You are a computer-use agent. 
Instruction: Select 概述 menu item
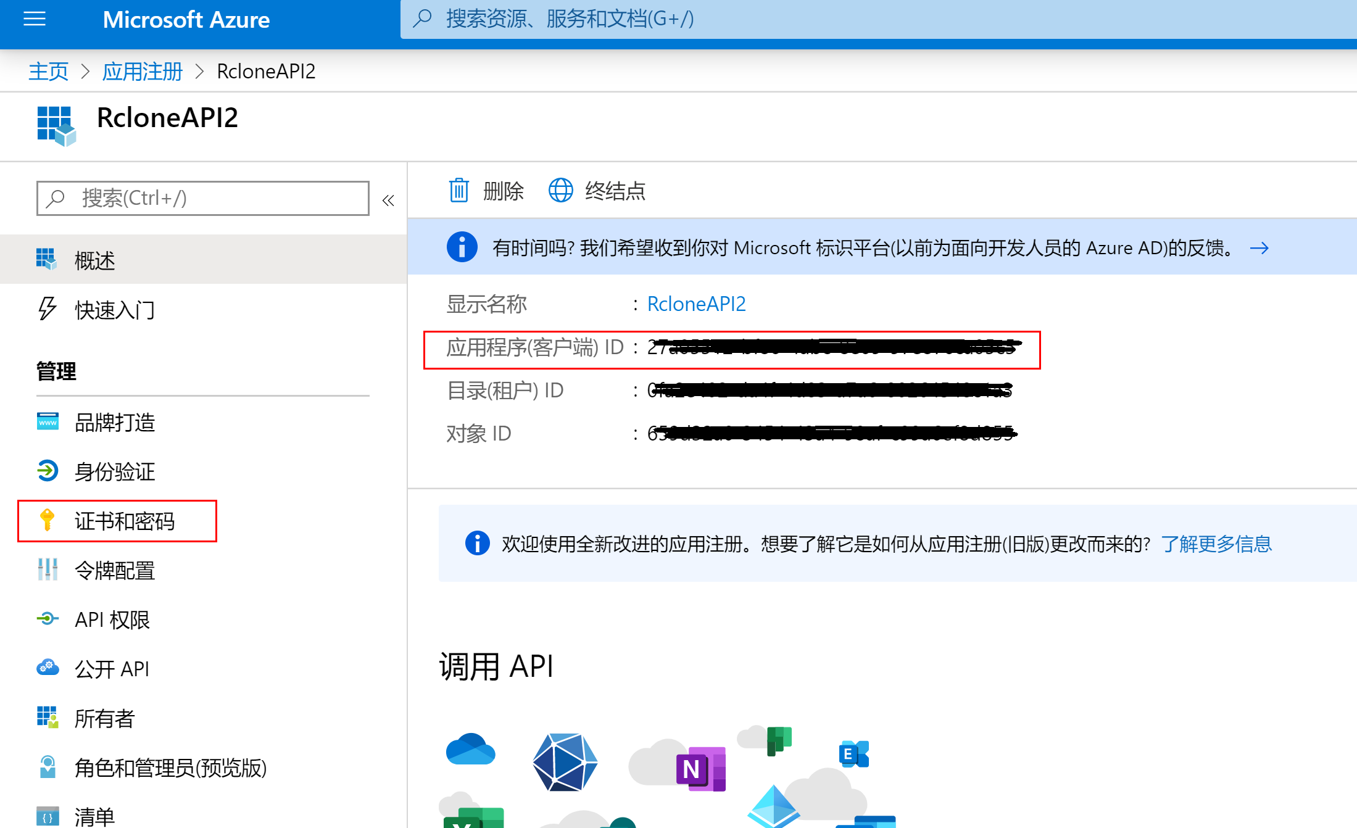pos(204,260)
